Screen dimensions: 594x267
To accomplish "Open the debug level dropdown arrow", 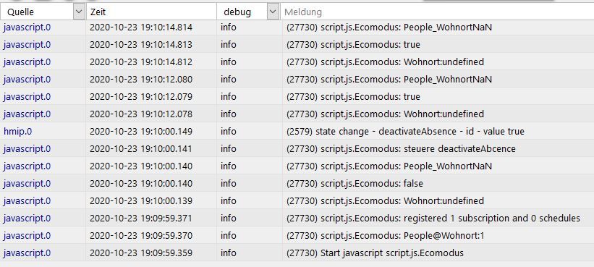I will click(x=273, y=12).
